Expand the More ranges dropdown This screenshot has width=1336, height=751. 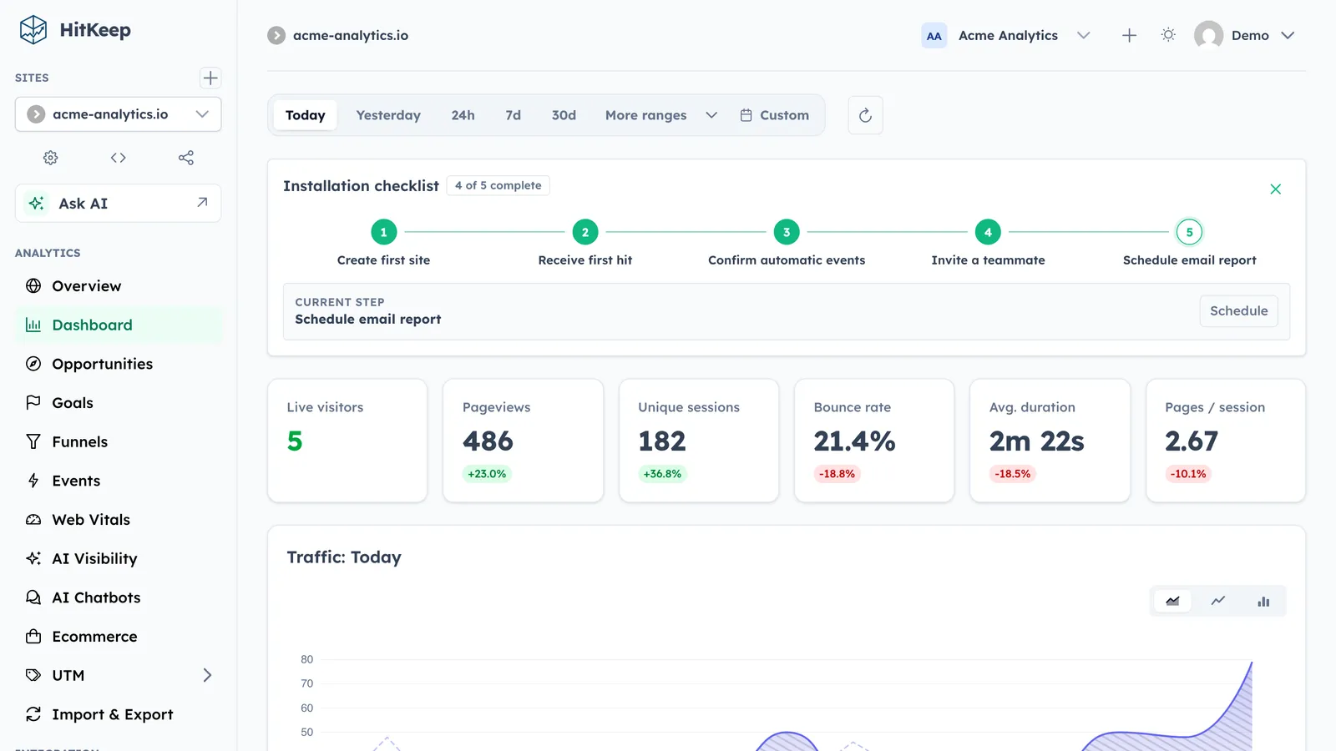click(660, 115)
